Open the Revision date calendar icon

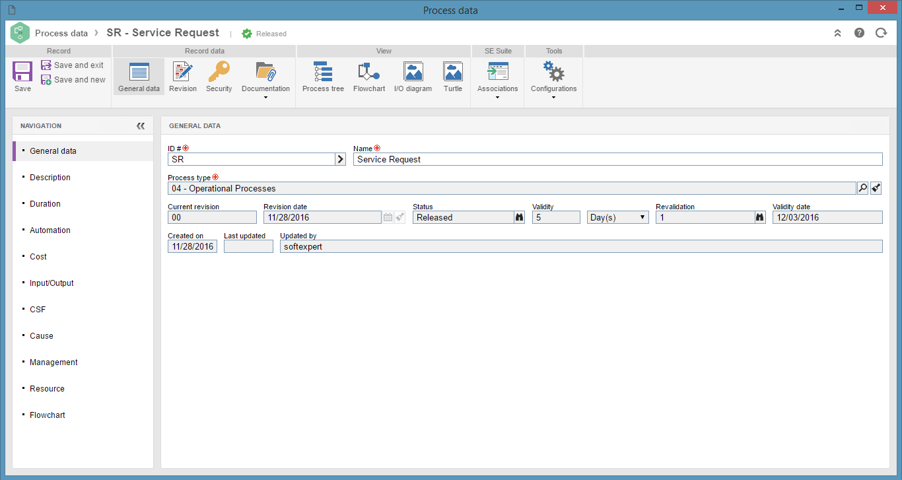[388, 217]
